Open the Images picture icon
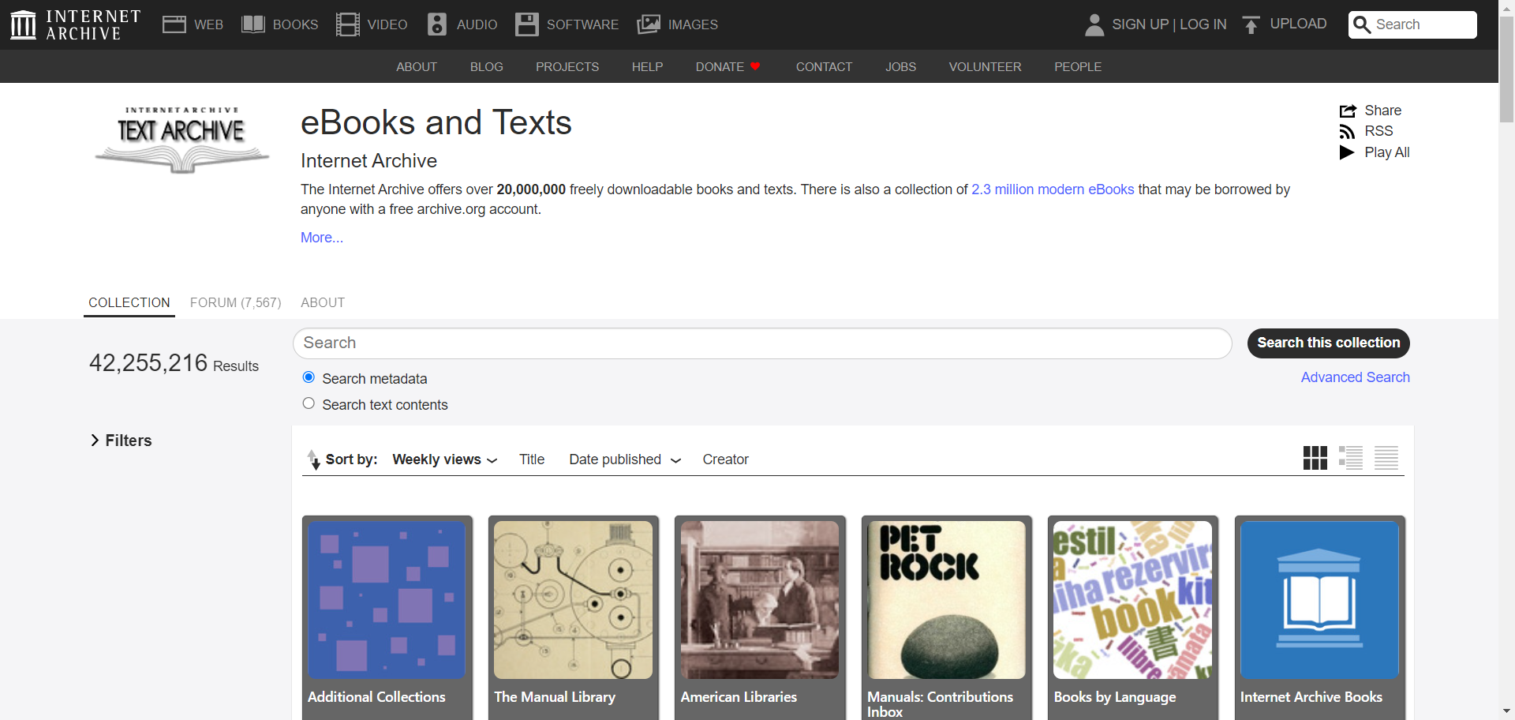The height and width of the screenshot is (720, 1515). click(x=648, y=24)
